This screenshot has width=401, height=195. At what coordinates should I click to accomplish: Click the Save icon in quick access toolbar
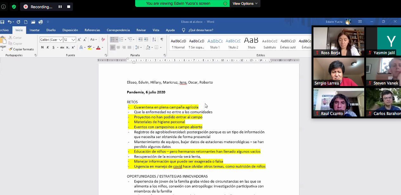pos(3,22)
